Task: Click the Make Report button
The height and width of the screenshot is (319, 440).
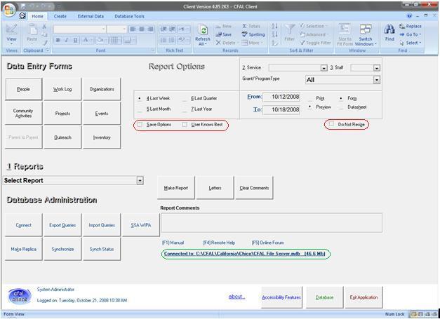Action: point(175,188)
